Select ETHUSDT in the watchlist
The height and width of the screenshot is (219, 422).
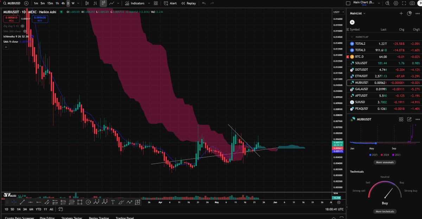pos(384,76)
